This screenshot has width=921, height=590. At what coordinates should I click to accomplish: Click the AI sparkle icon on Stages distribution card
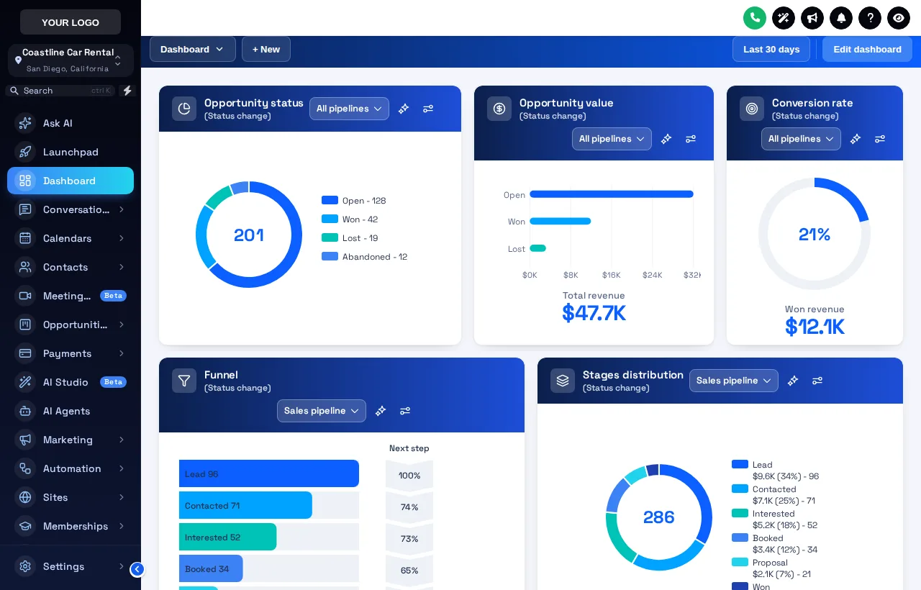(x=793, y=381)
